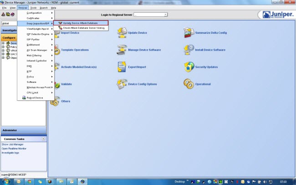Click the Update Device Attack Database icon
296x185 pixels.
[x=60, y=23]
